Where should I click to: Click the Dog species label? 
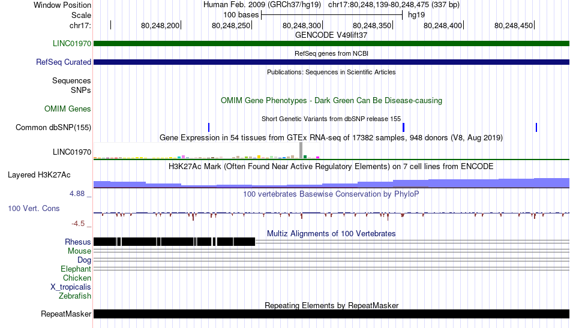pyautogui.click(x=85, y=260)
